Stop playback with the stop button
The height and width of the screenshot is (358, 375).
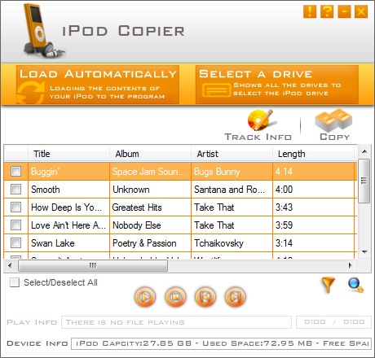(175, 297)
